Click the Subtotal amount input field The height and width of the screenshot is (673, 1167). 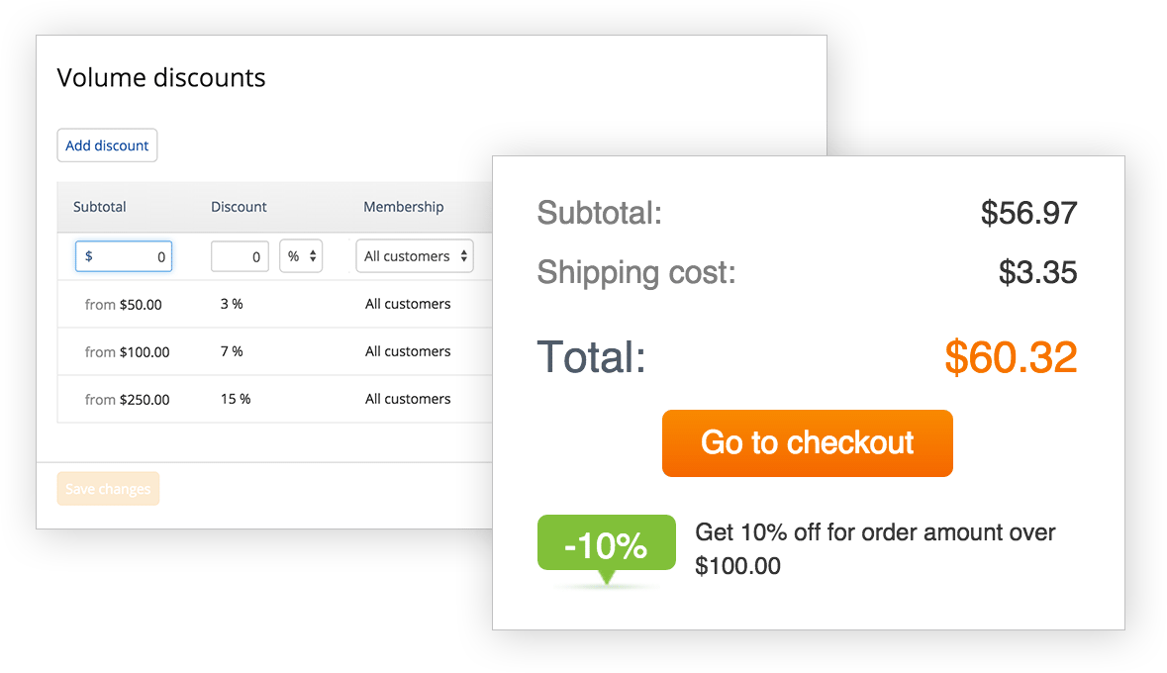point(124,256)
